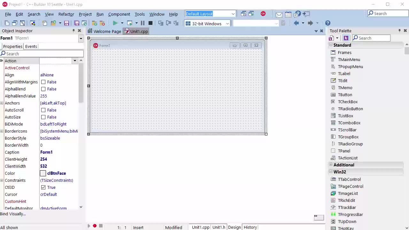This screenshot has width=409, height=230.
Task: Click the Back navigation arrow
Action: coord(296,23)
